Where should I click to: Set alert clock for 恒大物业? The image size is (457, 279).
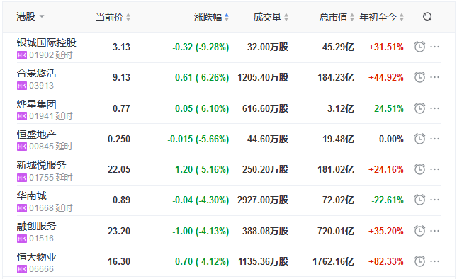pyautogui.click(x=419, y=261)
